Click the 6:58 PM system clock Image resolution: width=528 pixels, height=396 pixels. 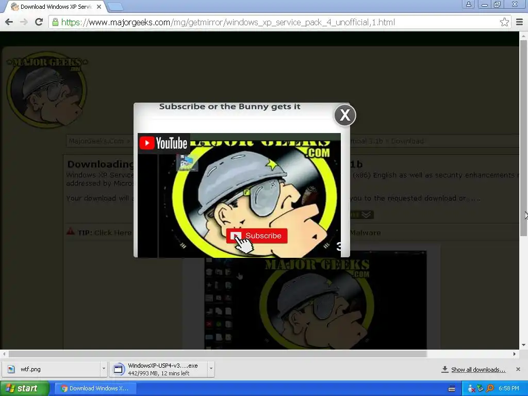[509, 389]
